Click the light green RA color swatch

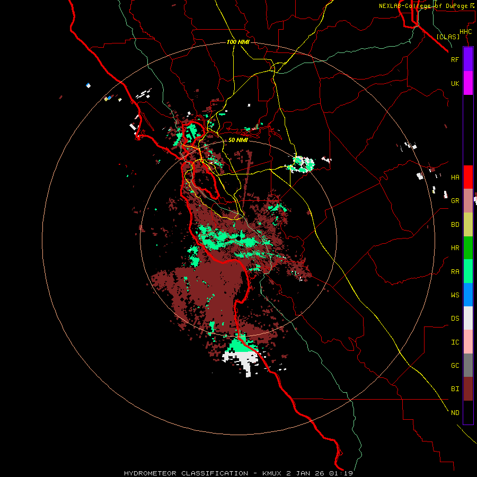tap(468, 271)
